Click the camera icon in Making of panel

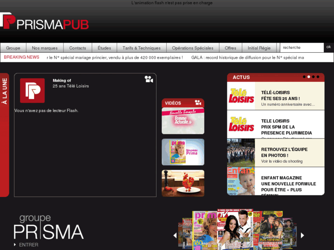click(x=149, y=79)
